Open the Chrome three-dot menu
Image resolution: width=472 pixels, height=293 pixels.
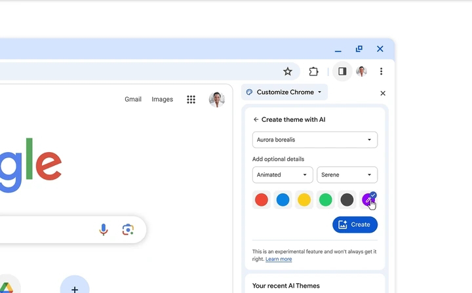[x=381, y=71]
